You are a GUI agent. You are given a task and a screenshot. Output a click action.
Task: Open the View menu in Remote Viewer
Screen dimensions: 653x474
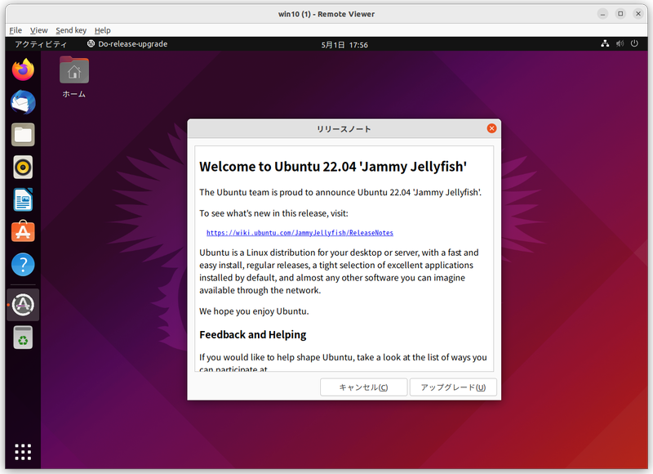pyautogui.click(x=38, y=30)
